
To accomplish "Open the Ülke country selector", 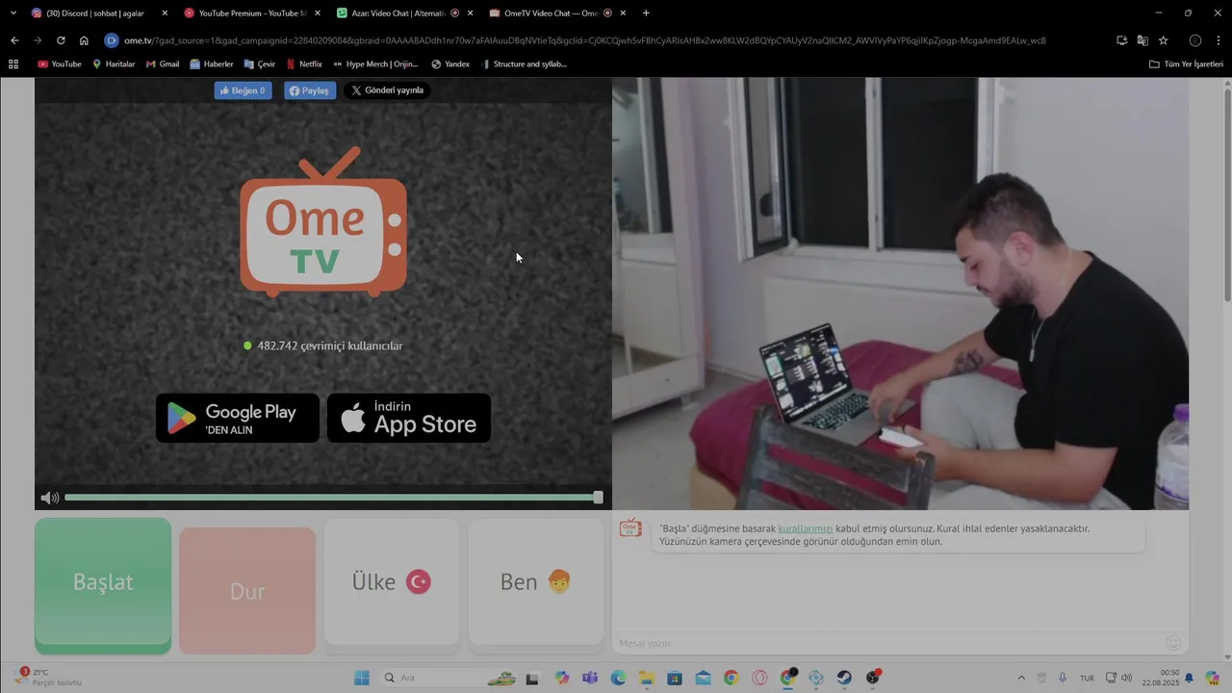I will pyautogui.click(x=392, y=581).
